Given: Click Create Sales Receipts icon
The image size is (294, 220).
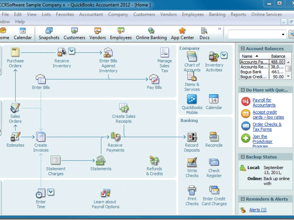Looking at the screenshot, I should point(124,108).
